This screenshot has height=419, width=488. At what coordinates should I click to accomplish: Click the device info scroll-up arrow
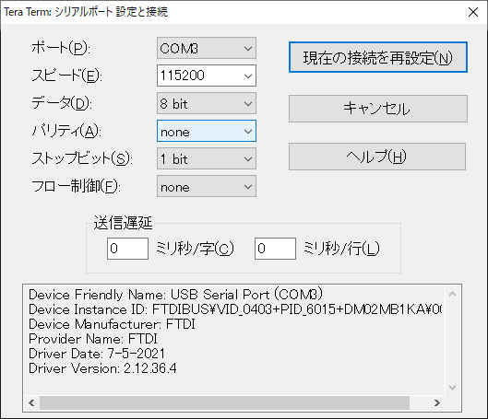click(453, 294)
